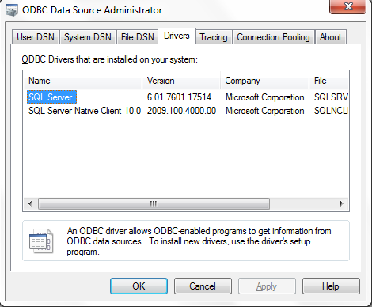Click the Company column header

tap(264, 81)
